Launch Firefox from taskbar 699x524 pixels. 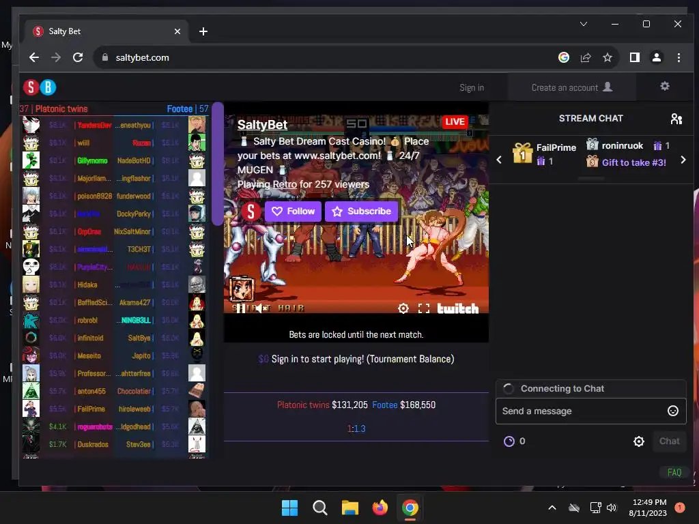tap(380, 508)
